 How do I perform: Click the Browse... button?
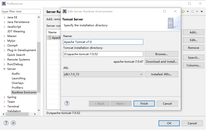pyautogui.click(x=161, y=54)
